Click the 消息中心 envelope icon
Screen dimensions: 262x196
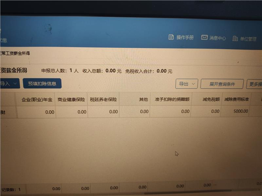point(204,38)
